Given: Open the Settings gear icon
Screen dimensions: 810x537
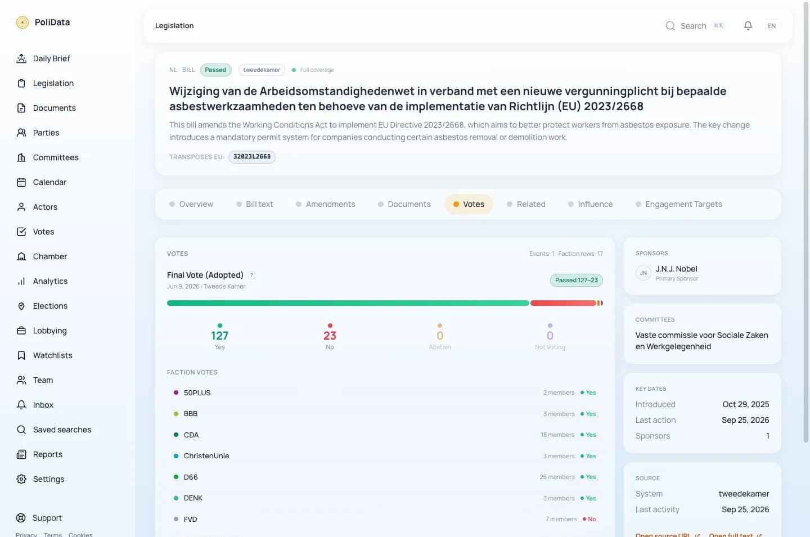Looking at the screenshot, I should click(x=21, y=479).
